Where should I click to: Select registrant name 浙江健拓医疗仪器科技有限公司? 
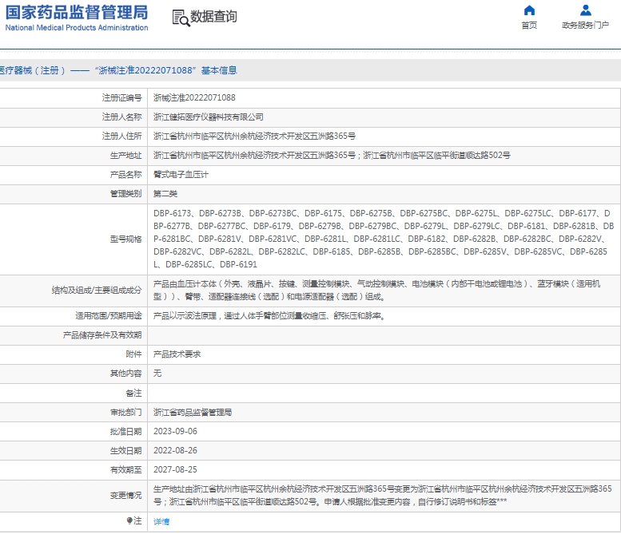[x=209, y=117]
